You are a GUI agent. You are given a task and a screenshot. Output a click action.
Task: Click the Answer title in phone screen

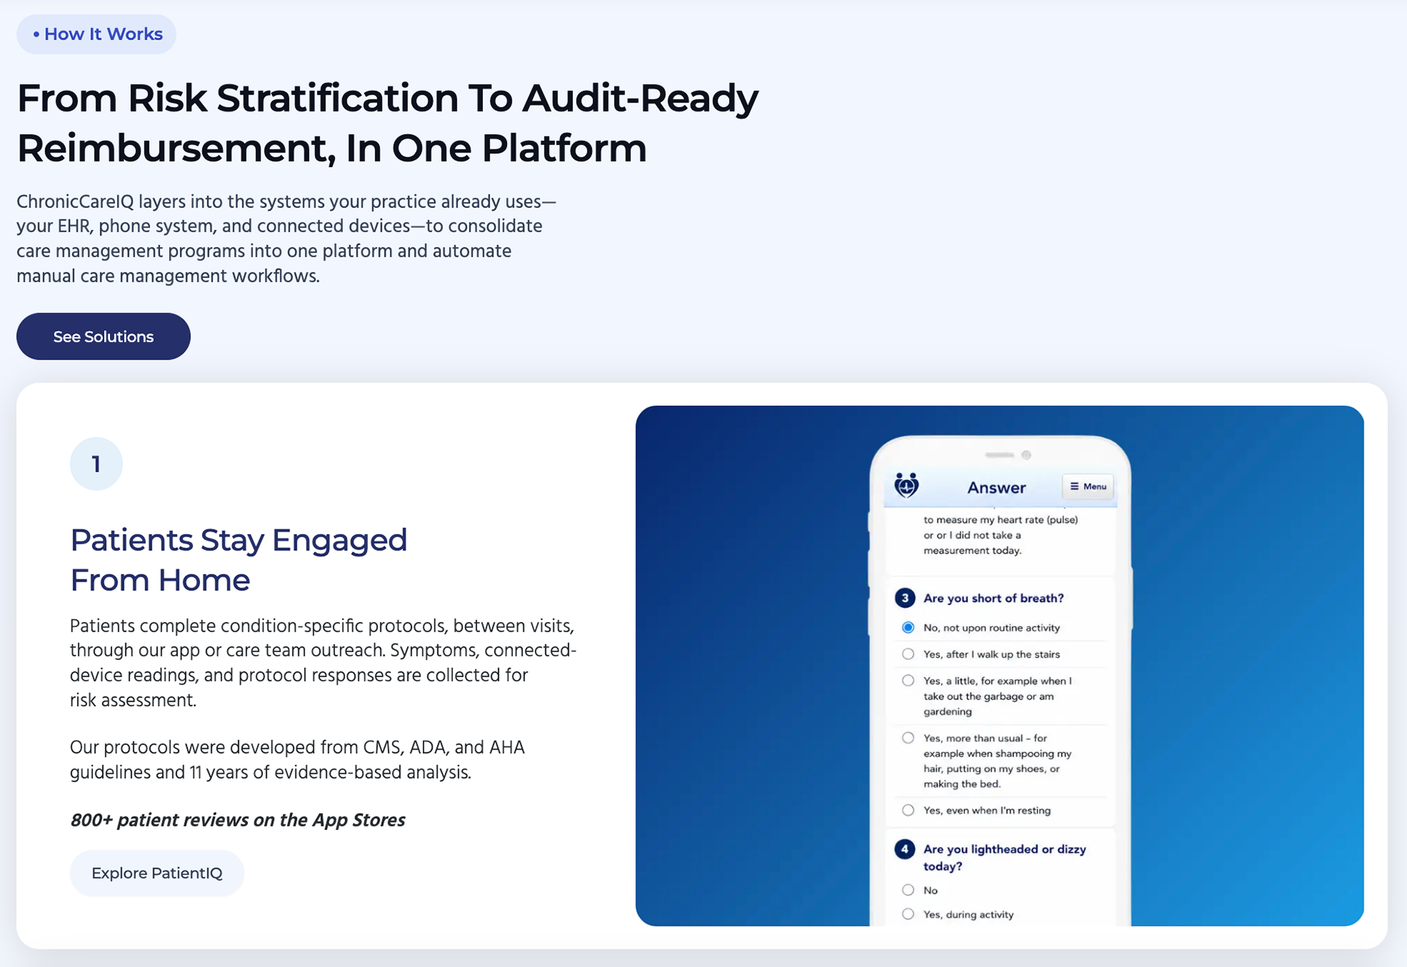coord(997,488)
